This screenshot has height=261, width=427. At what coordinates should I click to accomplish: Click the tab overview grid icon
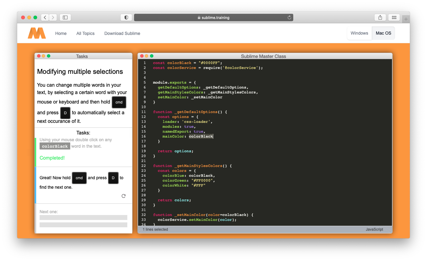tap(394, 17)
